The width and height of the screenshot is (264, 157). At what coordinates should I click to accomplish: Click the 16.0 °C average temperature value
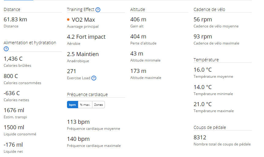click(x=203, y=70)
